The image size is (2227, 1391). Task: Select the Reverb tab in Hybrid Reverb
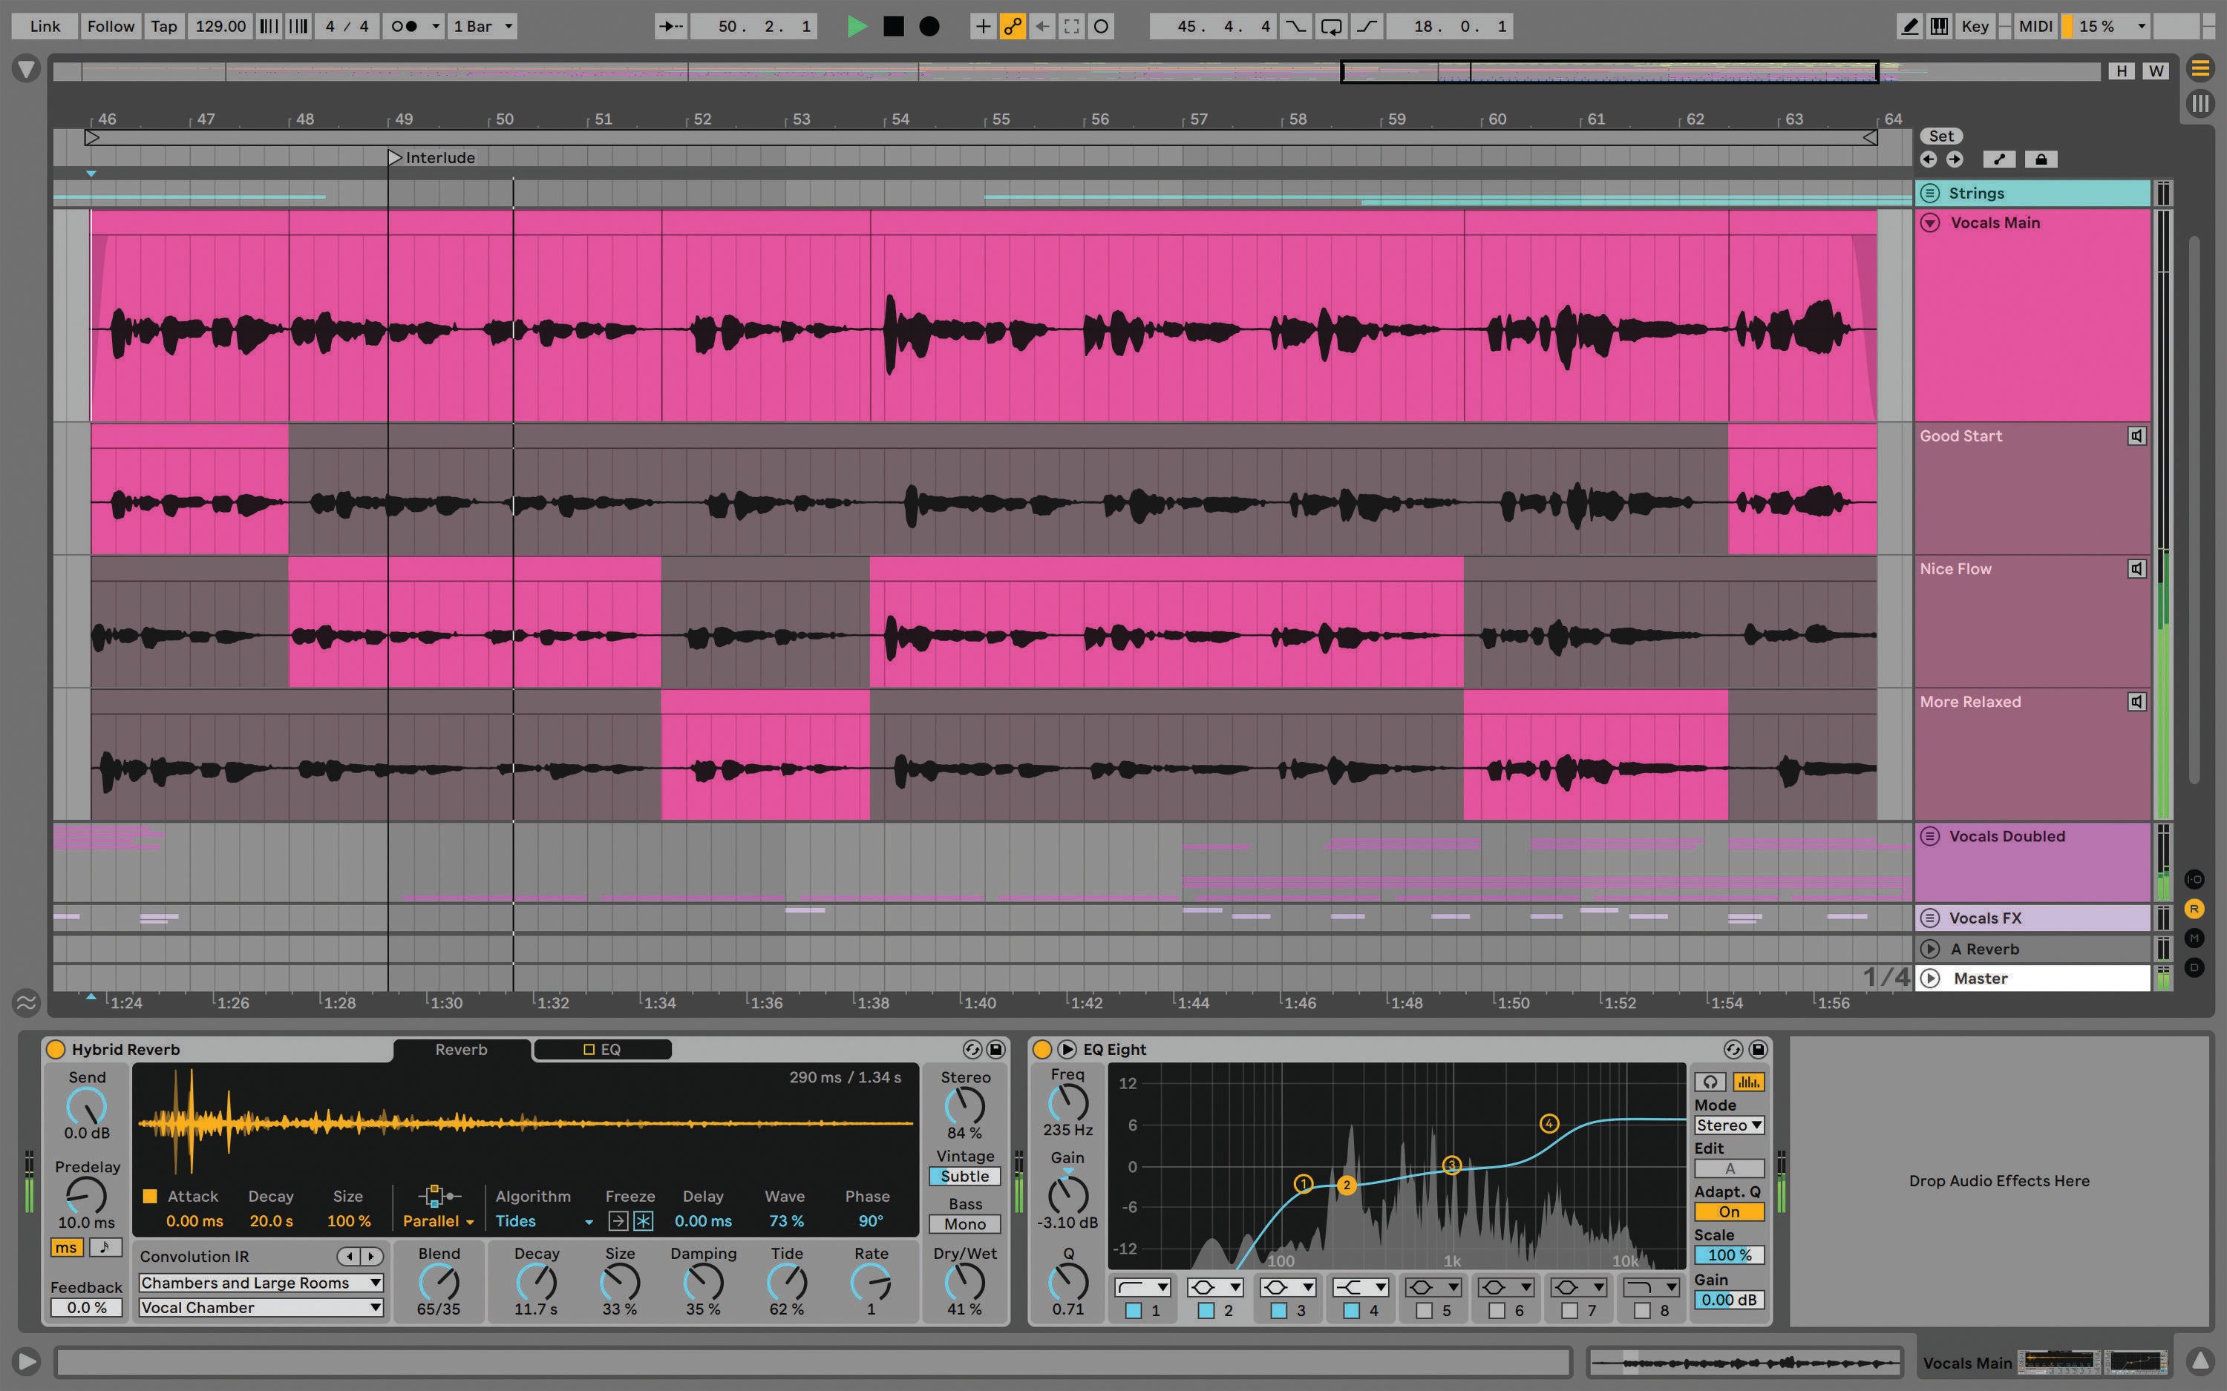(x=460, y=1048)
